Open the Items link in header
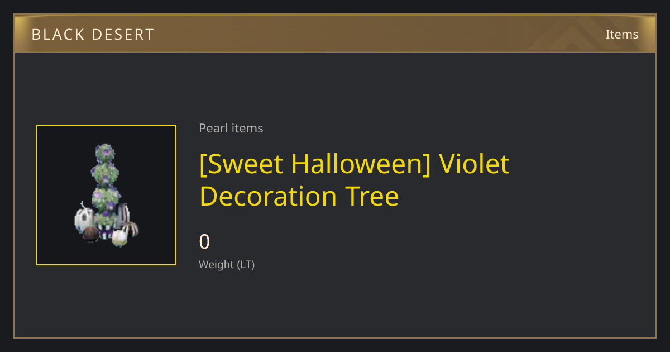 click(622, 34)
